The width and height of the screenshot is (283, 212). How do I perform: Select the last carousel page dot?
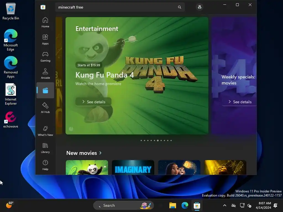[171, 141]
